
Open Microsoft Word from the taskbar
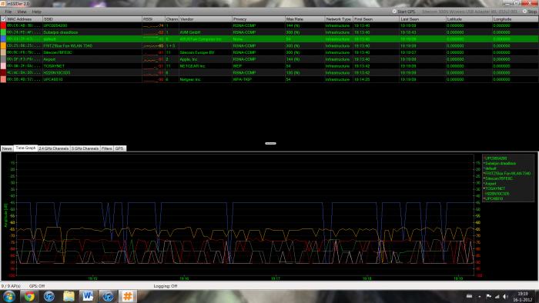(x=88, y=296)
